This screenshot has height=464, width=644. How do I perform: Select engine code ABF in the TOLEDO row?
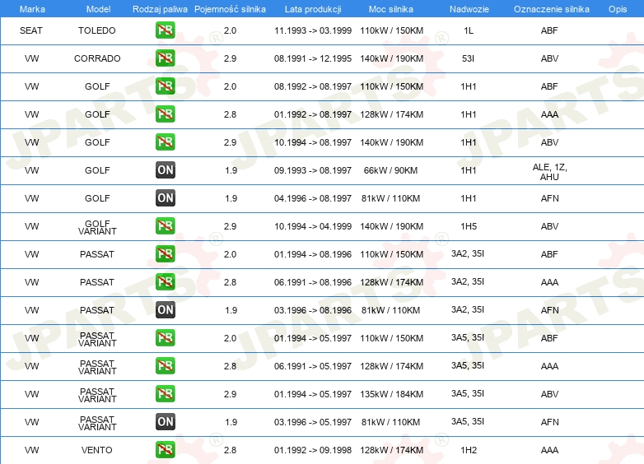(x=549, y=30)
